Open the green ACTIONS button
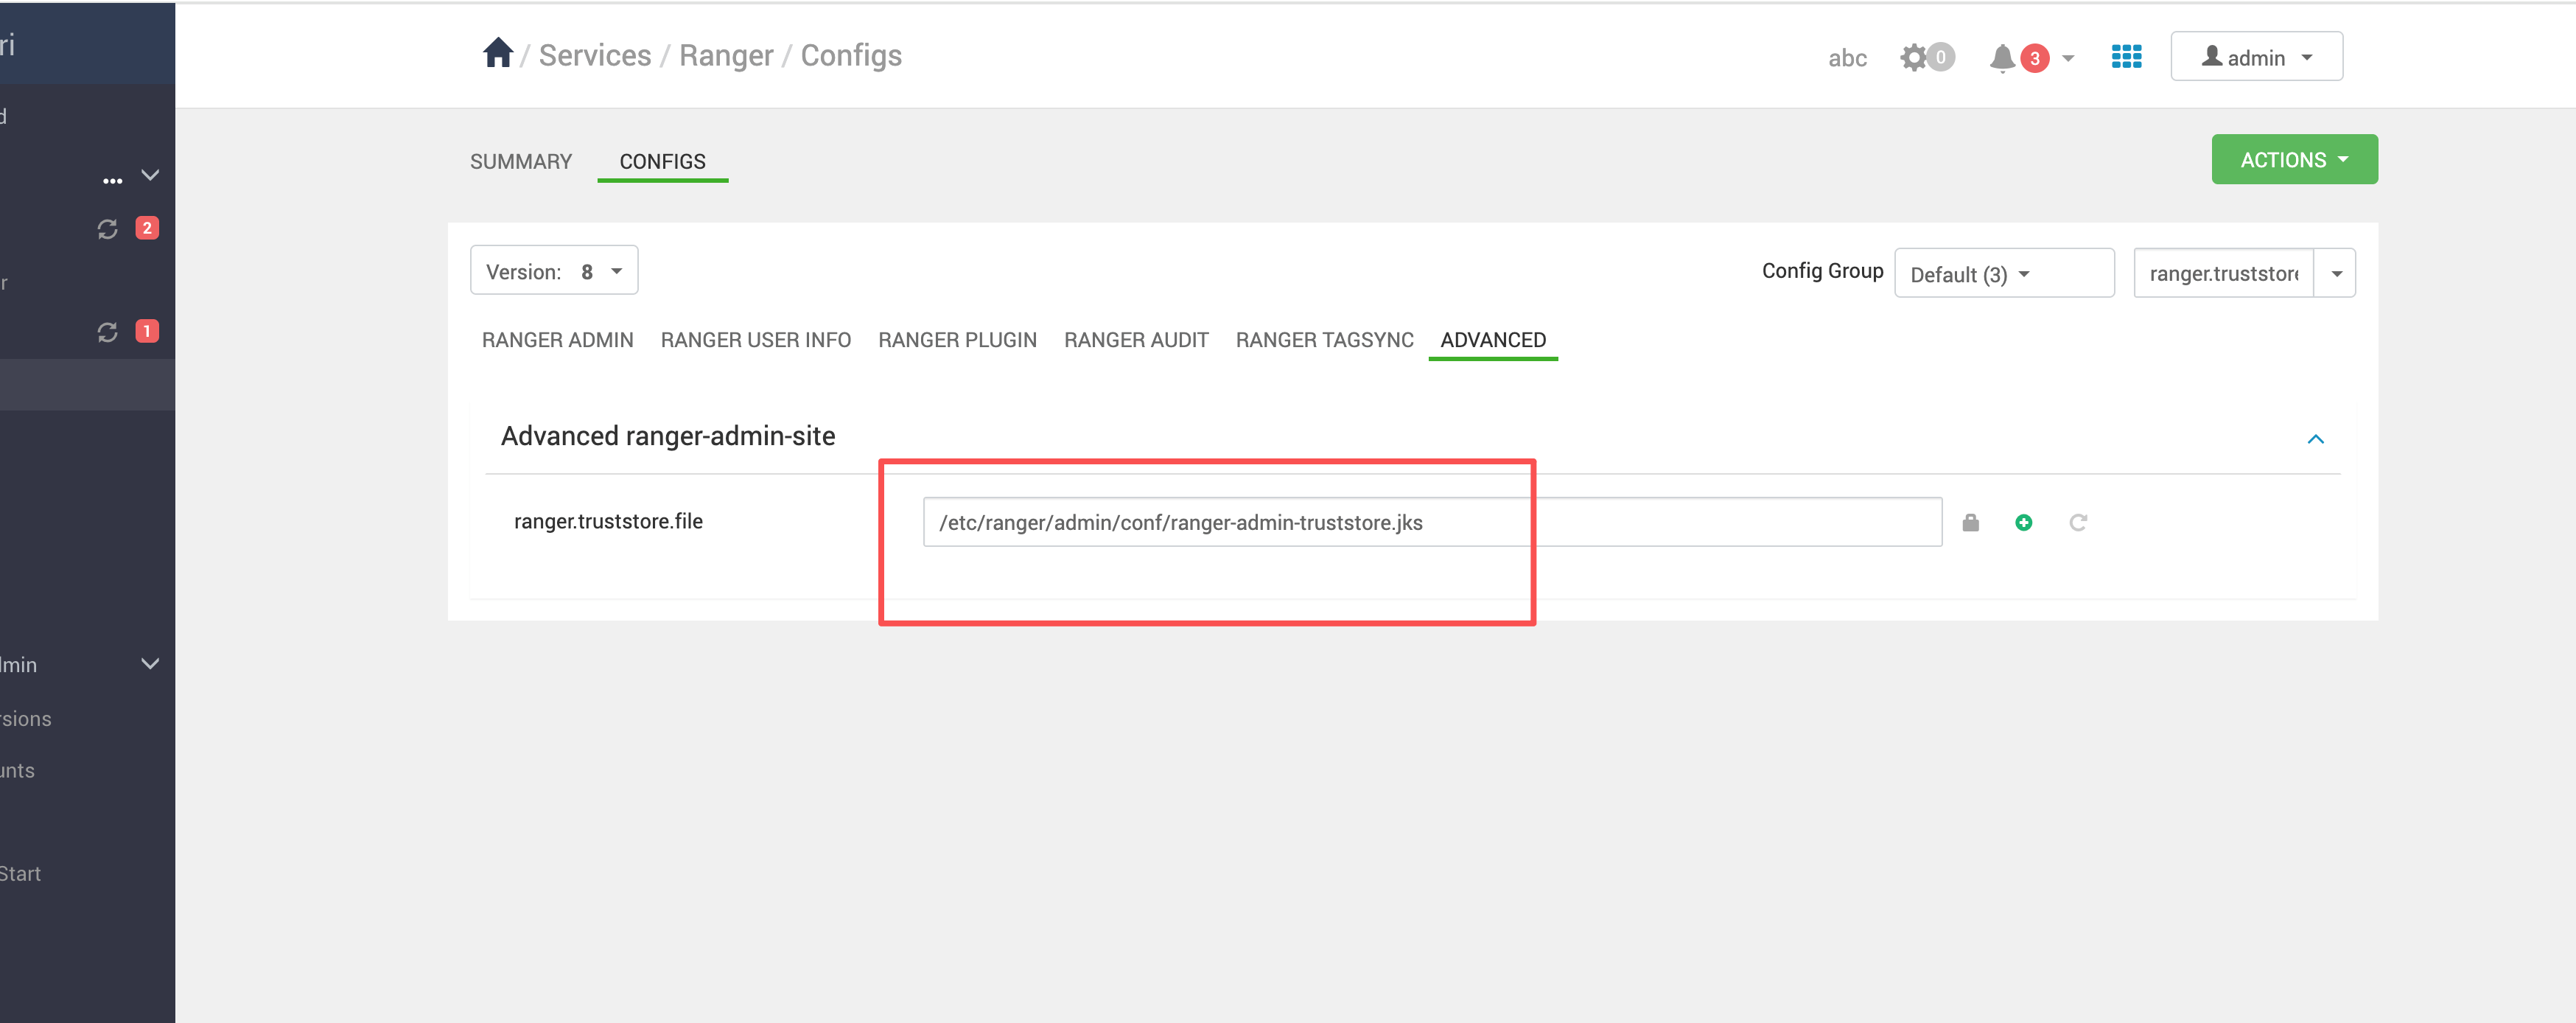Screen dimensions: 2576x1023 point(2293,160)
